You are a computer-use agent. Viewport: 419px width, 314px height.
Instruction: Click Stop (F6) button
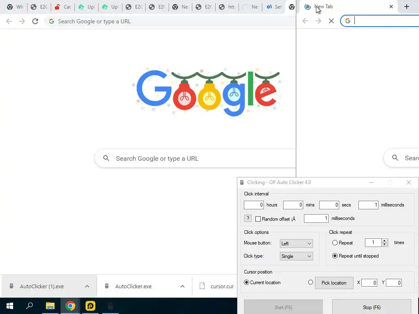coord(372,307)
